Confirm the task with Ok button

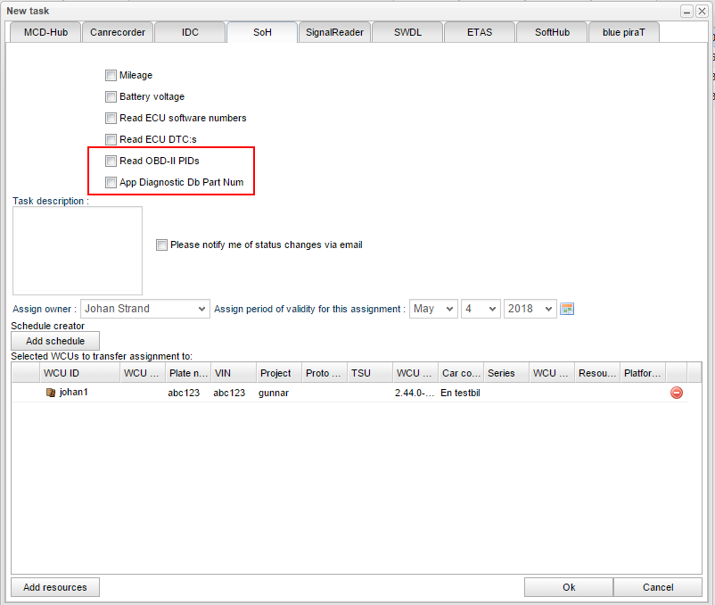pos(568,587)
